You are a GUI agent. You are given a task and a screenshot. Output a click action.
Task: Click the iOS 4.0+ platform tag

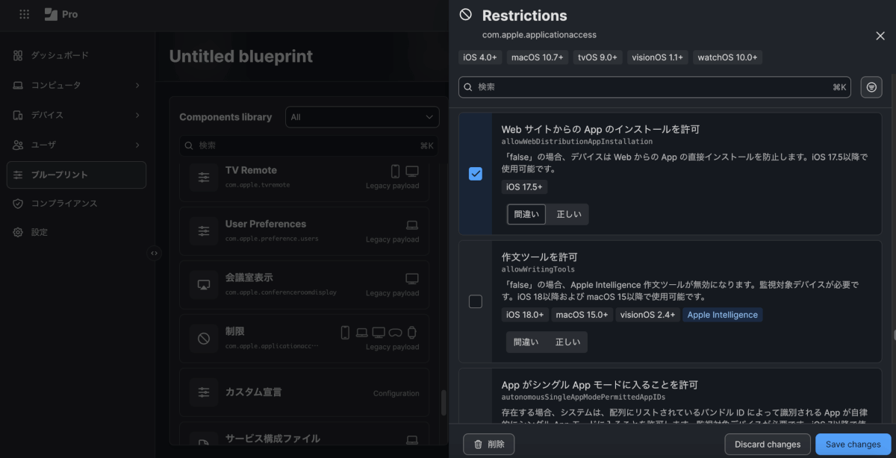[x=480, y=57]
